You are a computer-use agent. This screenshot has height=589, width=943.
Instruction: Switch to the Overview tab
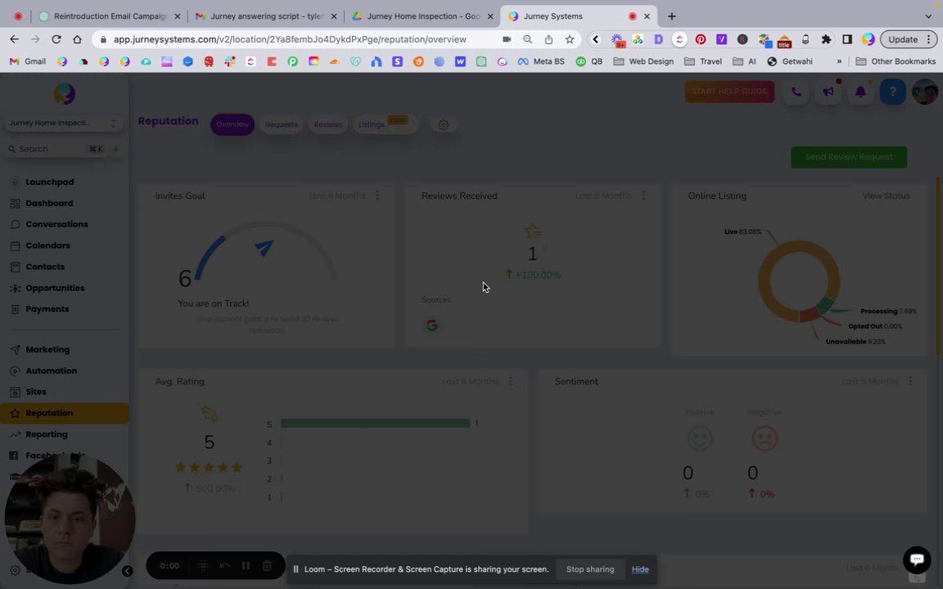point(232,124)
